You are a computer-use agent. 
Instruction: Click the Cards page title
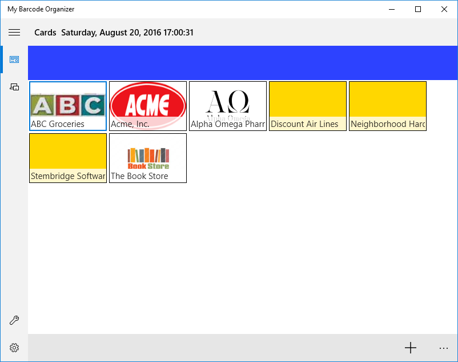point(45,33)
